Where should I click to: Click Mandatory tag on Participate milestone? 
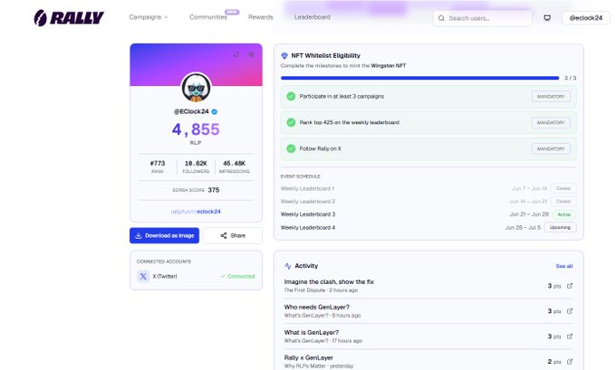click(x=551, y=97)
